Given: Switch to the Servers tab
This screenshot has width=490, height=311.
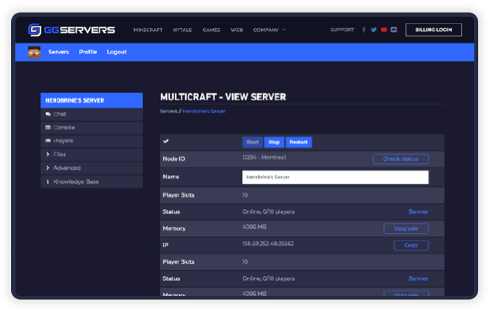Looking at the screenshot, I should pos(58,52).
